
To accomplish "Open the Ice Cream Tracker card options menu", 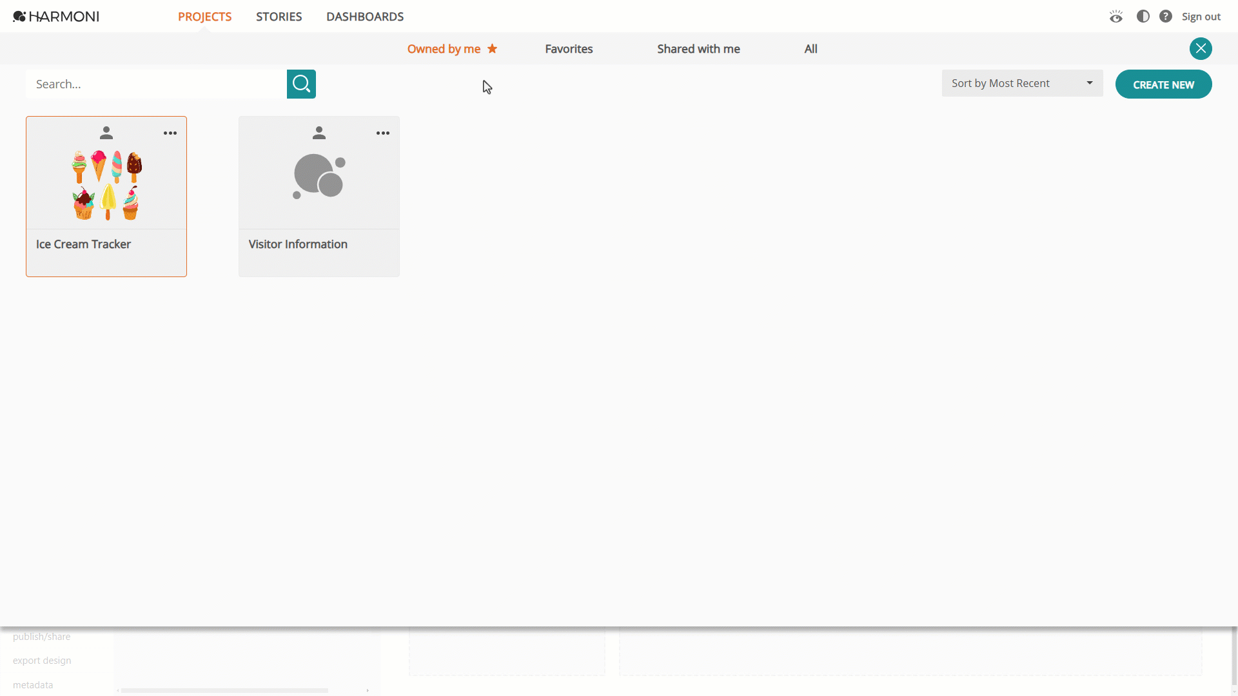I will point(170,133).
